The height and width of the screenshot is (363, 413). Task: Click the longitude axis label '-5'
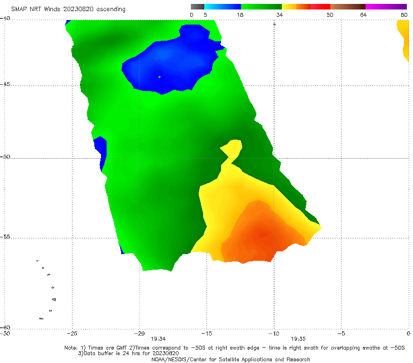coord(341,333)
